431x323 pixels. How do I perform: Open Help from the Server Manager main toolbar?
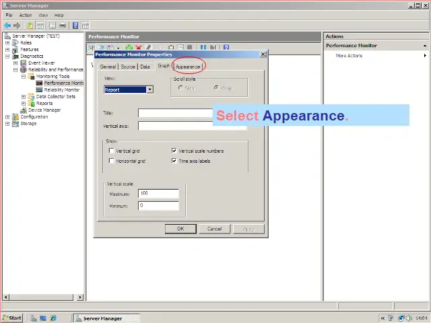pos(75,26)
